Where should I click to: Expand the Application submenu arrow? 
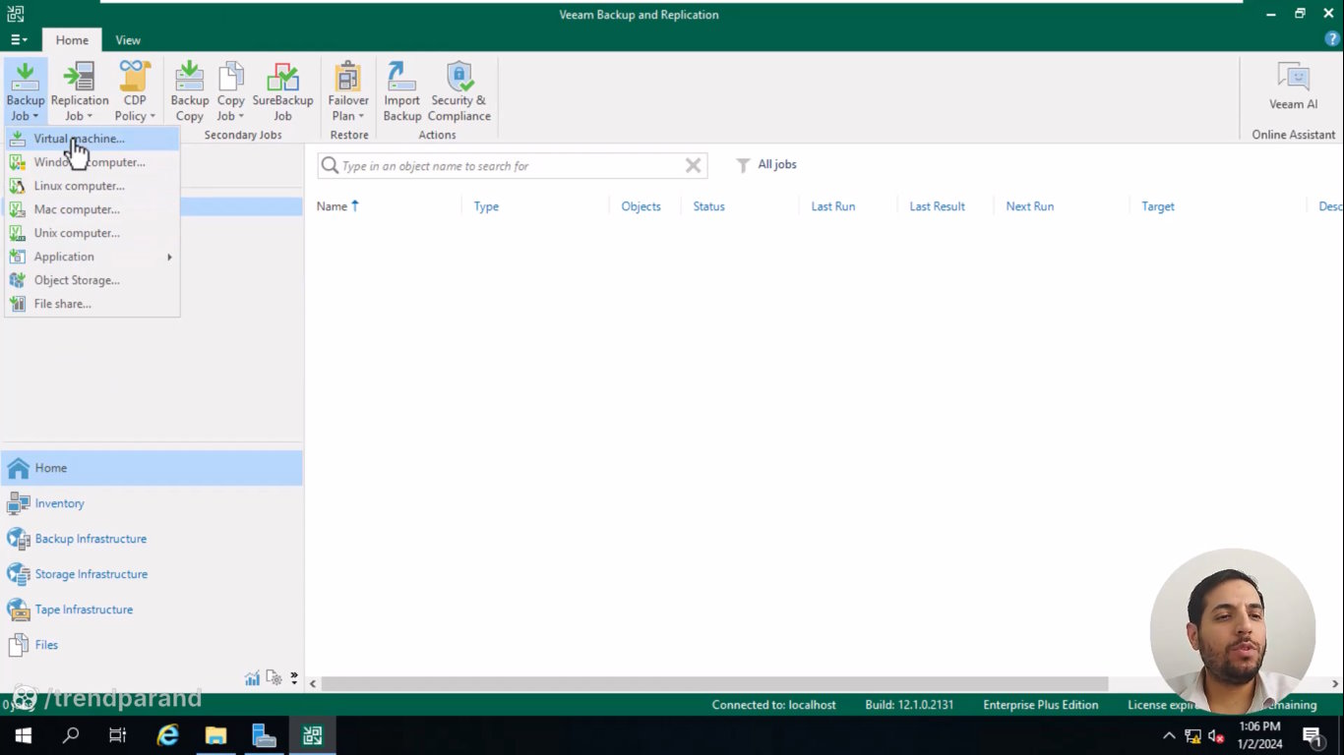tap(169, 257)
